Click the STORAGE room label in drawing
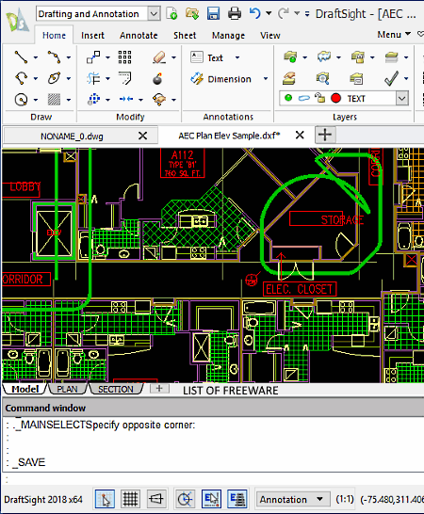The width and height of the screenshot is (424, 514). tap(342, 219)
